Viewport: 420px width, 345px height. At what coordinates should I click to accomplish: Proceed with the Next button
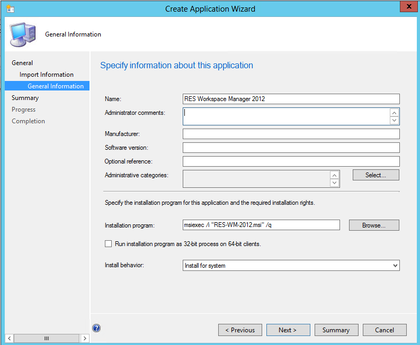pos(288,330)
